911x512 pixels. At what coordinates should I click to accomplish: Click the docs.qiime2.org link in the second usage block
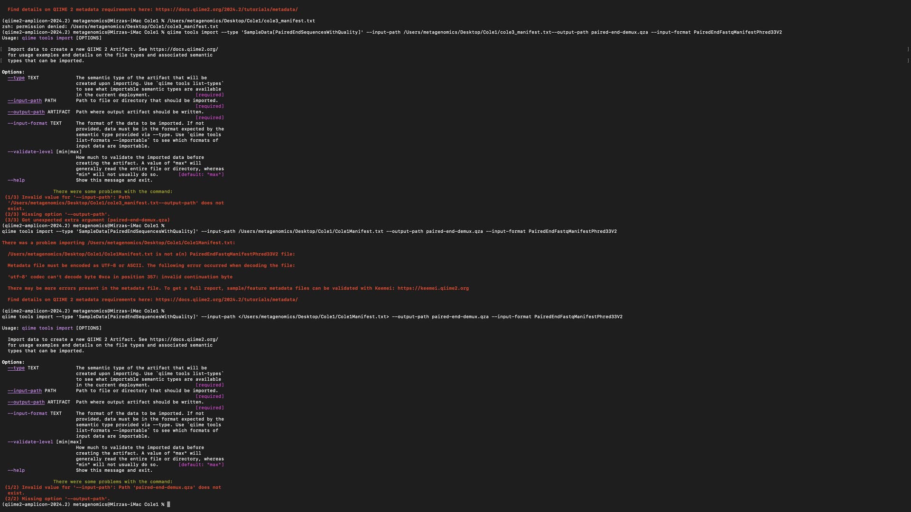tap(184, 339)
